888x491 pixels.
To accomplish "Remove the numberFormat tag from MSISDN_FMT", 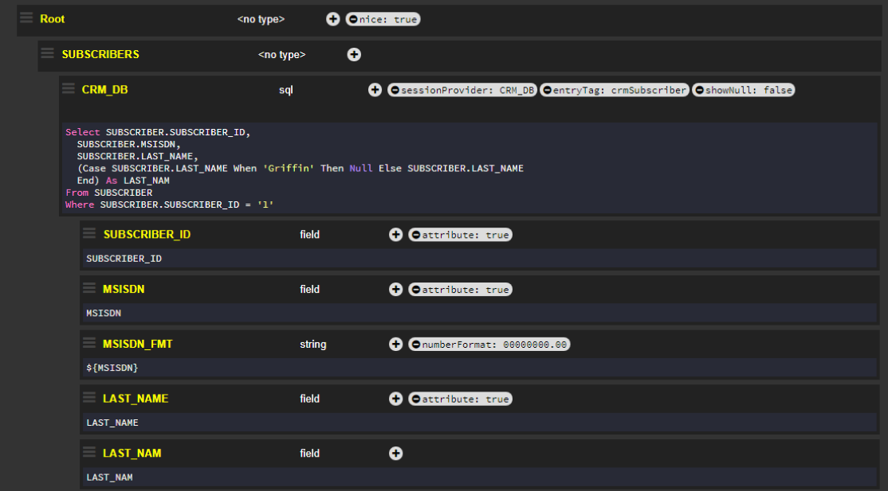I will tap(415, 345).
